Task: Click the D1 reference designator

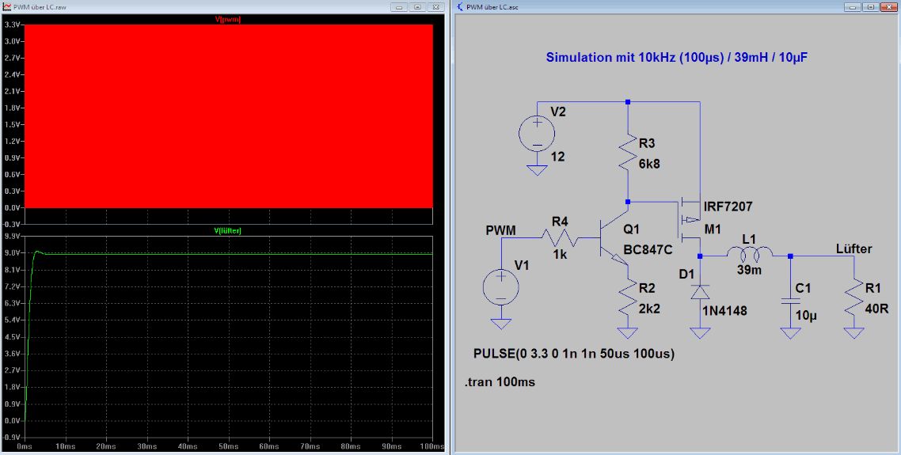Action: pyautogui.click(x=686, y=274)
